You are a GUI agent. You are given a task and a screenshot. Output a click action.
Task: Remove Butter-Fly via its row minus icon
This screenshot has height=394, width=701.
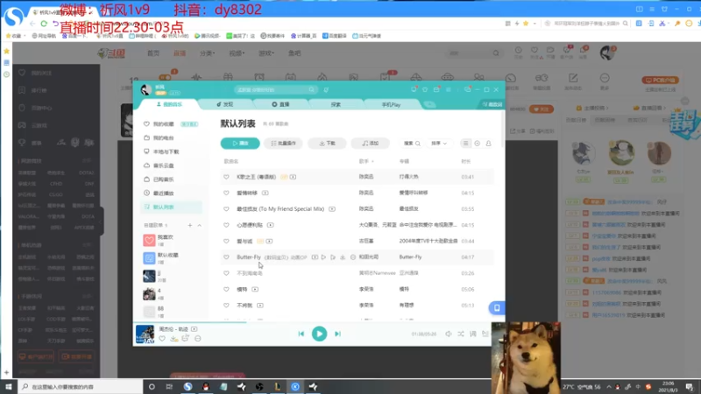[x=353, y=257]
